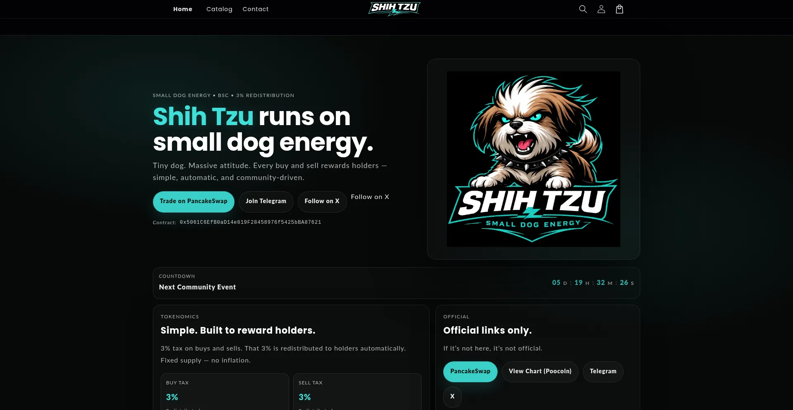Click the Join Telegram button
Screen dimensions: 793x410
(x=266, y=201)
